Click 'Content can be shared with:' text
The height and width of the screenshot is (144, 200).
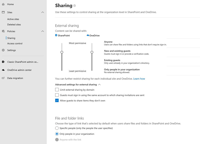point(71,31)
